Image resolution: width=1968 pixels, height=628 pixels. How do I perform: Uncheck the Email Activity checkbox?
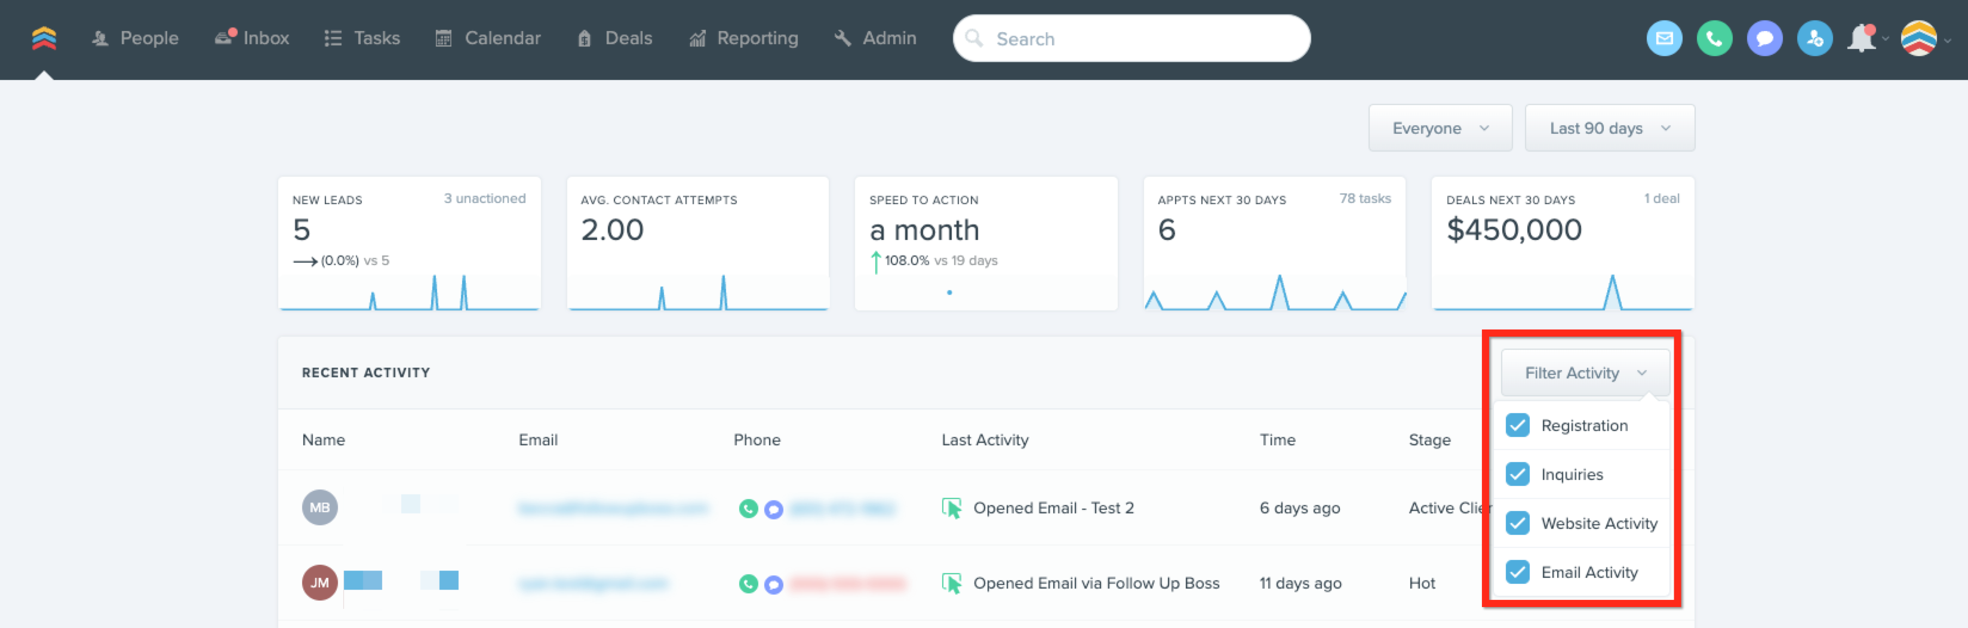[x=1517, y=571]
